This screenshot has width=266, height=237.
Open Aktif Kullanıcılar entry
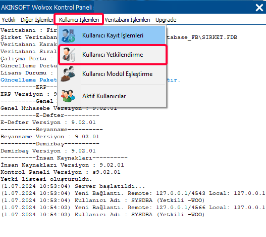112,96
